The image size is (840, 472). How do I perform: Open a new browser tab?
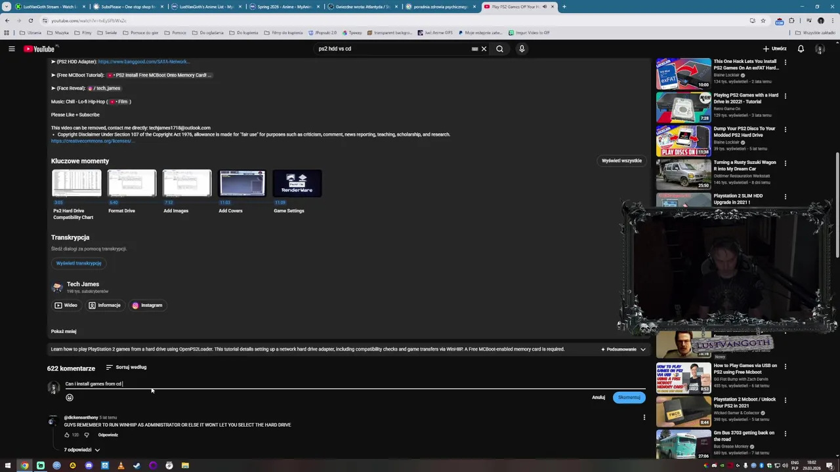click(564, 7)
